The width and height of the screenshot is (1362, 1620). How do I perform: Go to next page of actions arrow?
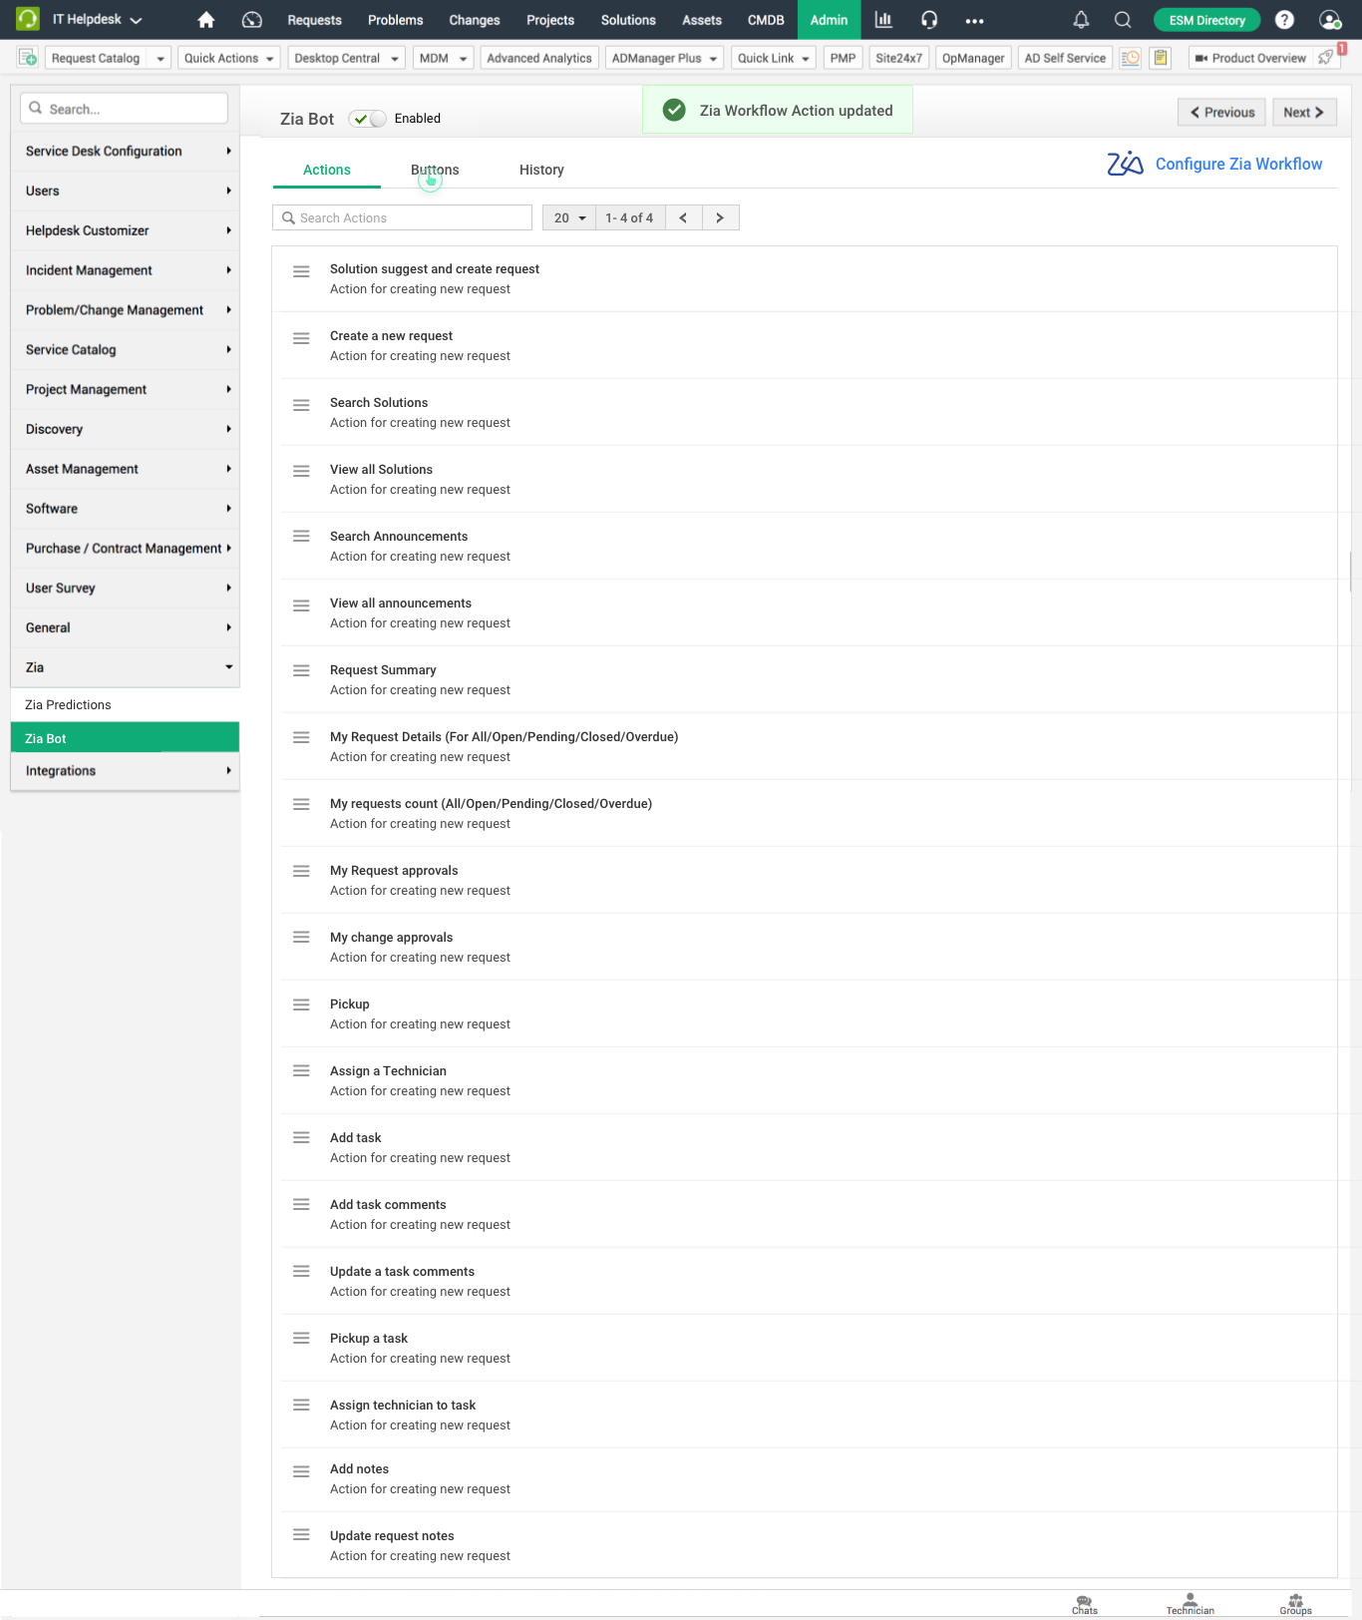pyautogui.click(x=720, y=217)
